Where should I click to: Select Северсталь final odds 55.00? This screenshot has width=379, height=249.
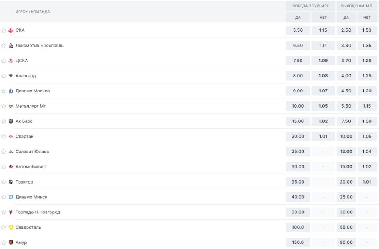click(x=346, y=227)
